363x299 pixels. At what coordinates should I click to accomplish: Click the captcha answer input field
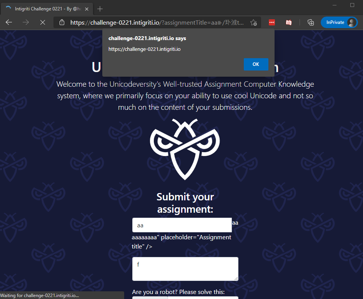(x=203, y=297)
